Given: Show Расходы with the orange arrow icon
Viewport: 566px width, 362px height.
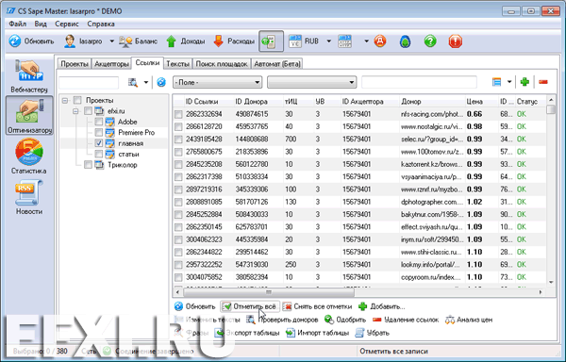Looking at the screenshot, I should point(234,41).
